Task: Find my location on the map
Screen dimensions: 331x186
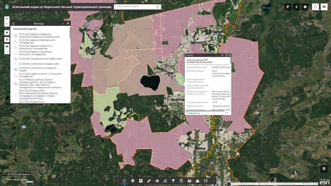Action: 7,40
